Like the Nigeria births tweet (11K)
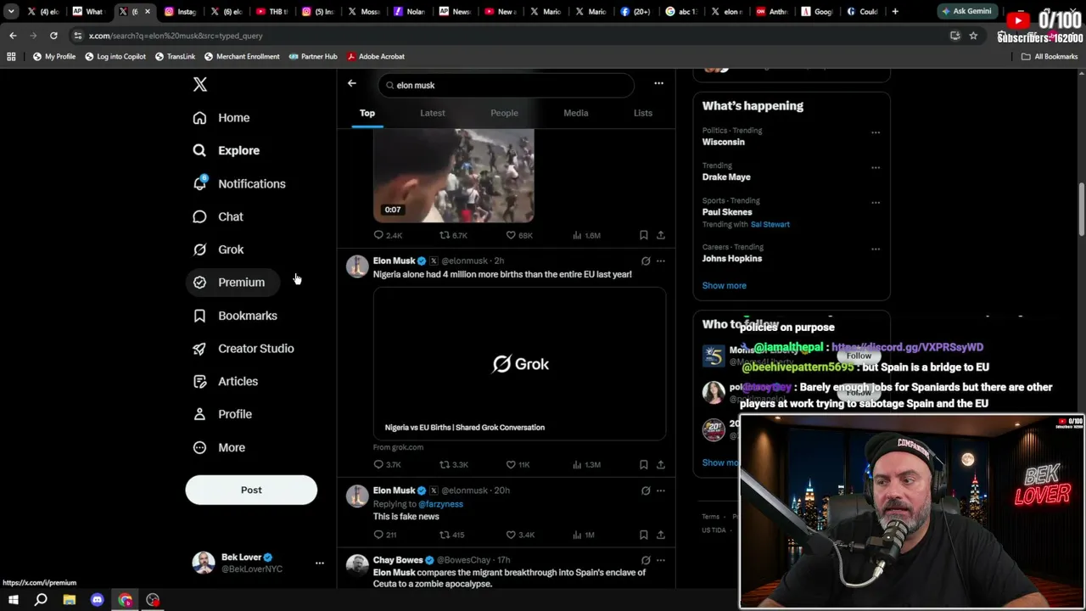1086x611 pixels. (x=518, y=464)
